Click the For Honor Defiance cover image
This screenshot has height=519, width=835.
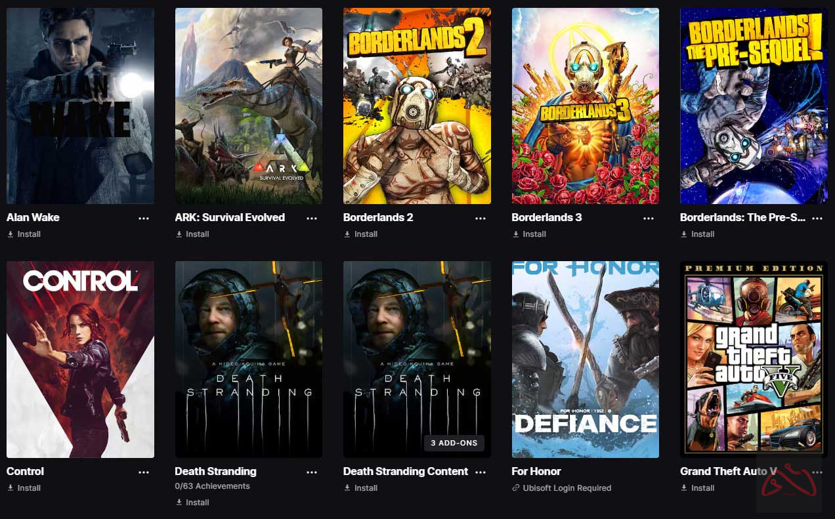pyautogui.click(x=586, y=359)
